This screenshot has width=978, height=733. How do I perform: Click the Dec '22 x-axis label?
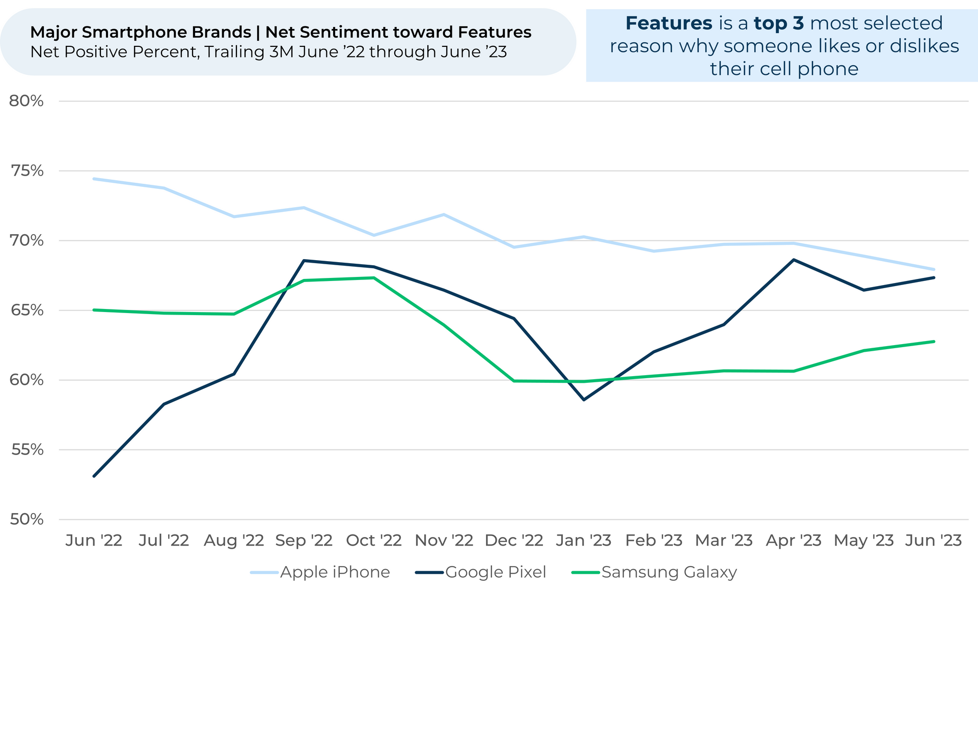(x=514, y=540)
